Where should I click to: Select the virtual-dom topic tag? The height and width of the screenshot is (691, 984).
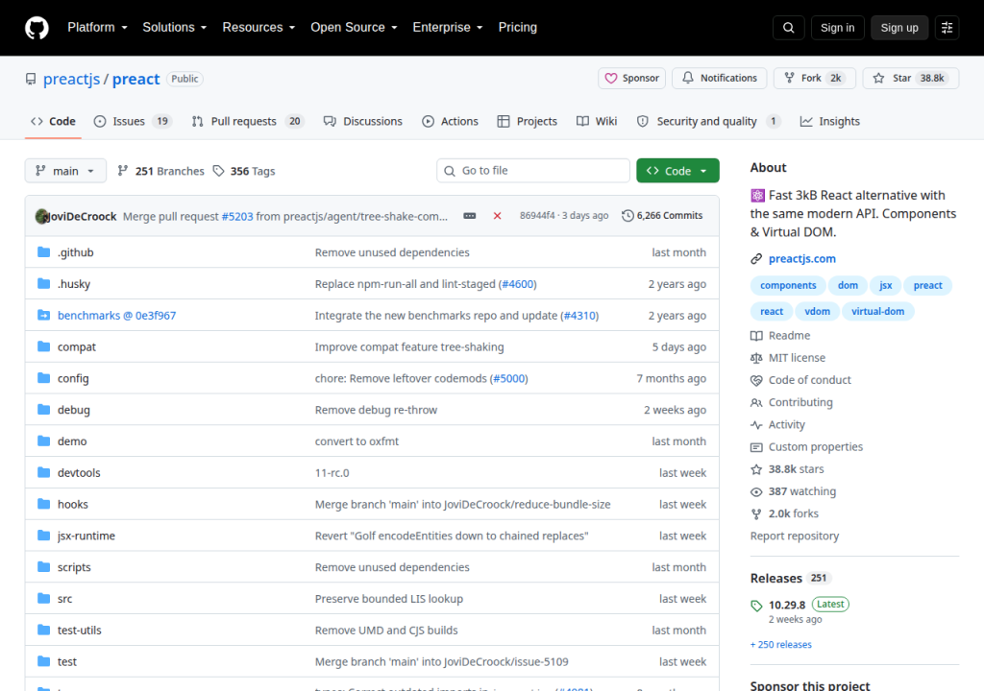877,311
